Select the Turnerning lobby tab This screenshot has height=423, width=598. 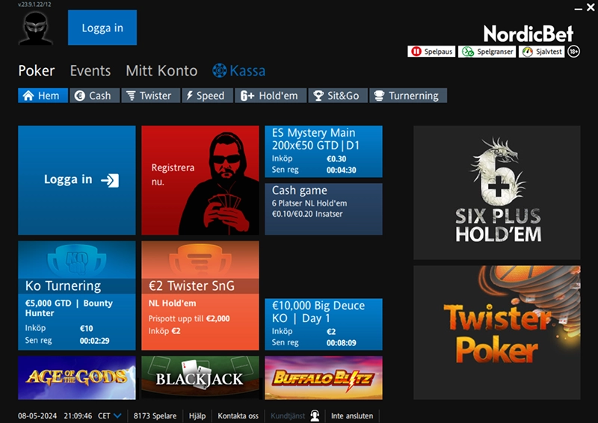pyautogui.click(x=408, y=96)
